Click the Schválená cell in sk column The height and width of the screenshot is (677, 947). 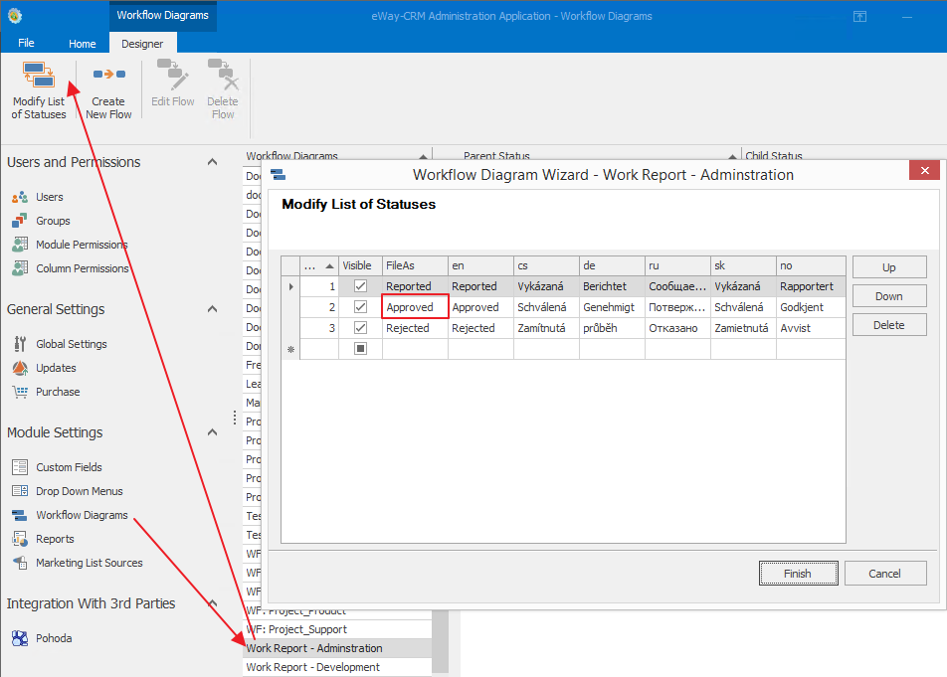[743, 307]
